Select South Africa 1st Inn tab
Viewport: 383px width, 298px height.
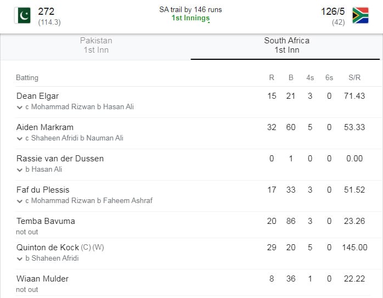pos(286,45)
